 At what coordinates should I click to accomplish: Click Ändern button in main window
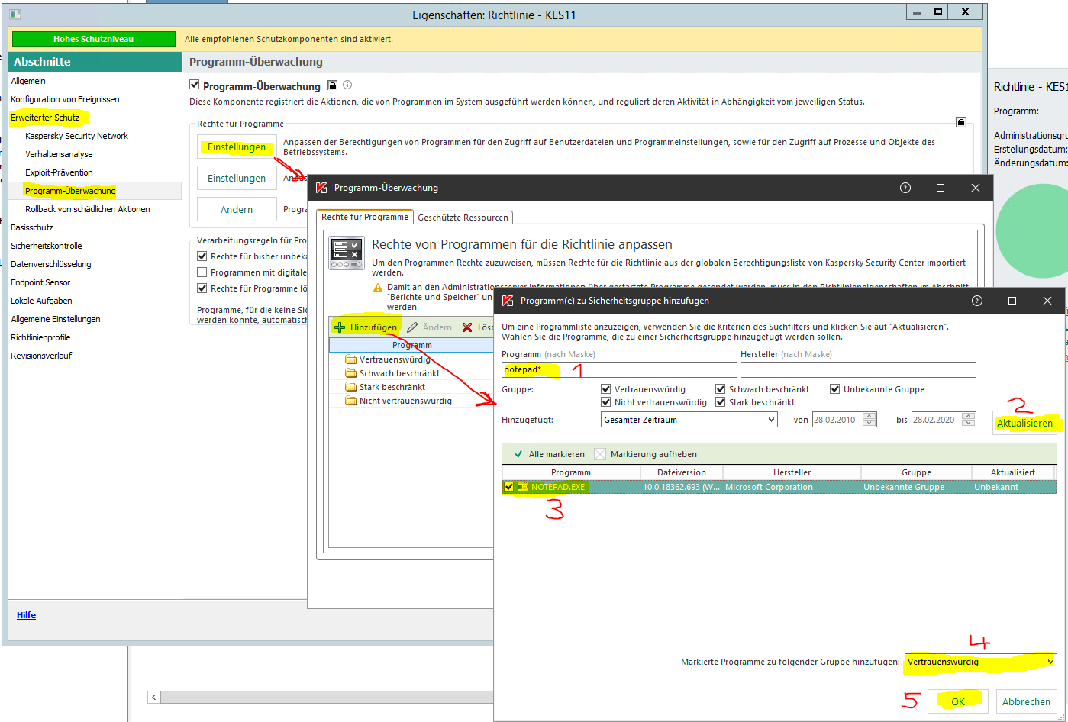237,209
